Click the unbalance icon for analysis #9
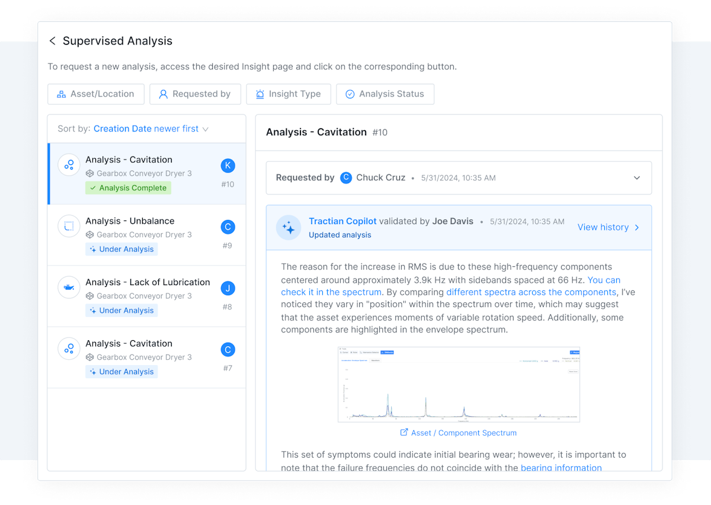Image resolution: width=711 pixels, height=505 pixels. [69, 226]
